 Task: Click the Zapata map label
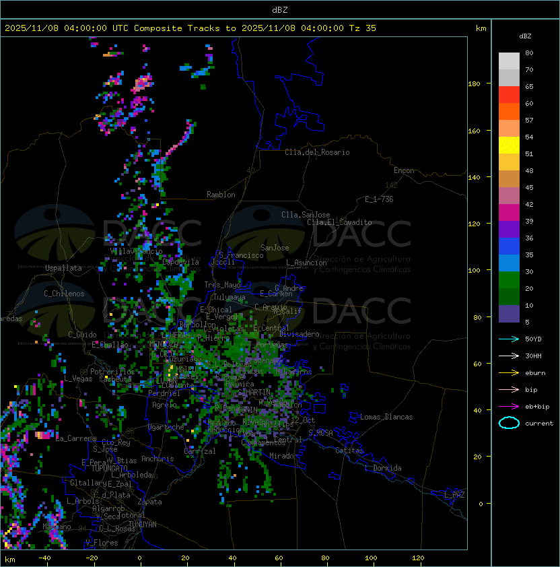coord(149,502)
